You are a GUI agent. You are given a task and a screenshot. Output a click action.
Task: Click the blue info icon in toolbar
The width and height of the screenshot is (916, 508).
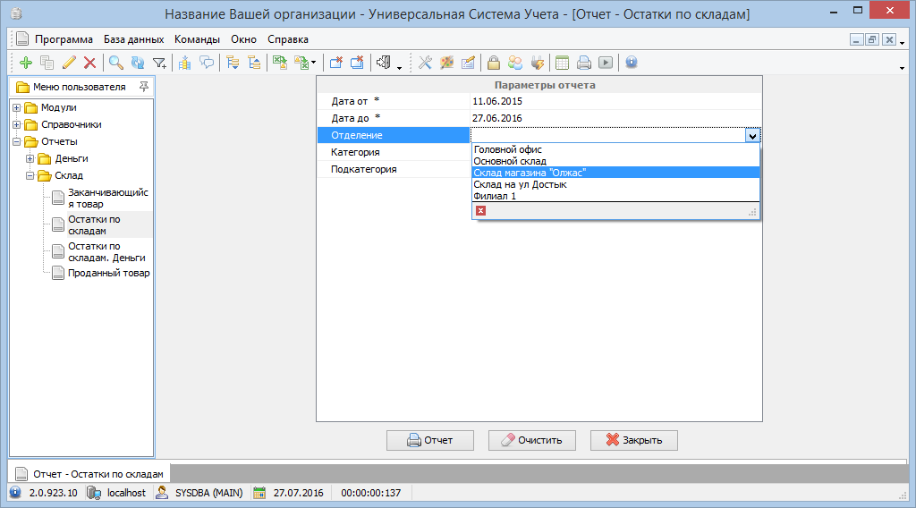pyautogui.click(x=631, y=63)
